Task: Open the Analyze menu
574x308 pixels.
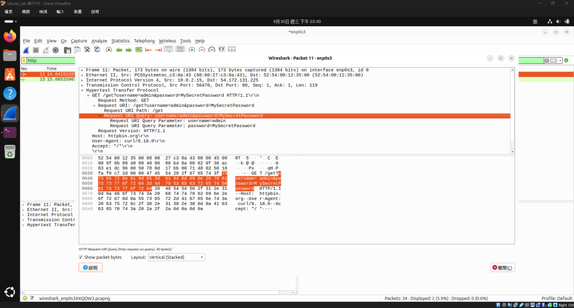Action: [99, 41]
